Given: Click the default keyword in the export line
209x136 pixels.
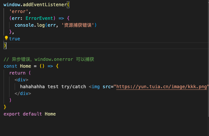Looking at the screenshot, I should [x=32, y=114].
